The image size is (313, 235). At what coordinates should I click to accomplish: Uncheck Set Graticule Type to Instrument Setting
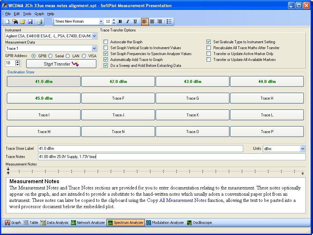(208, 42)
